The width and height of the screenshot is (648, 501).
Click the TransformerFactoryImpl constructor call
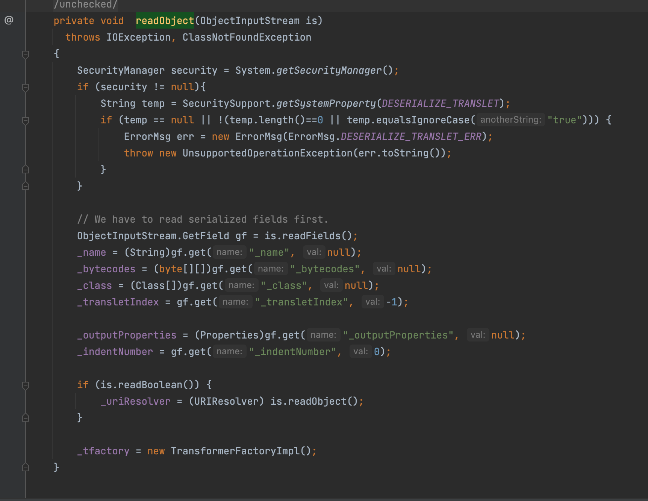[x=235, y=451]
